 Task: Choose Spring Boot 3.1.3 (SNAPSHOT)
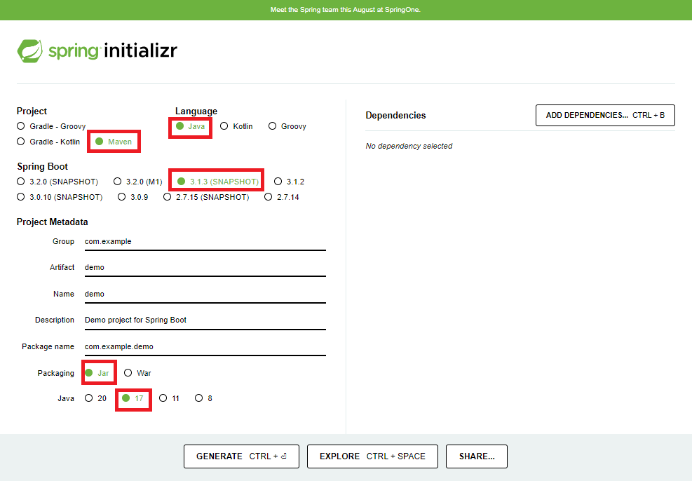coord(218,182)
